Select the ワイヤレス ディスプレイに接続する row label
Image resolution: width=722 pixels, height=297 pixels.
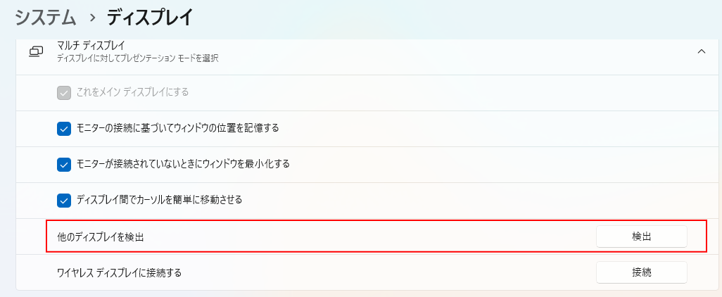pos(119,272)
